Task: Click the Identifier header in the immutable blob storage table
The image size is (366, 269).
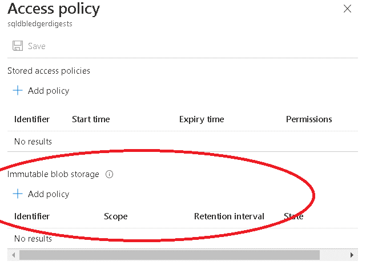Action: point(32,216)
